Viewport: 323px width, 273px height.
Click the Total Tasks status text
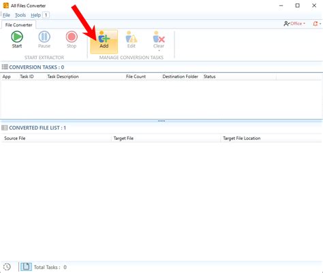(x=50, y=268)
